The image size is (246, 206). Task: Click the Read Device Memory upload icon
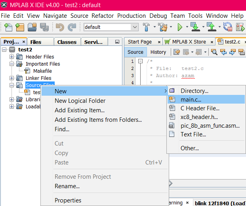212,27
